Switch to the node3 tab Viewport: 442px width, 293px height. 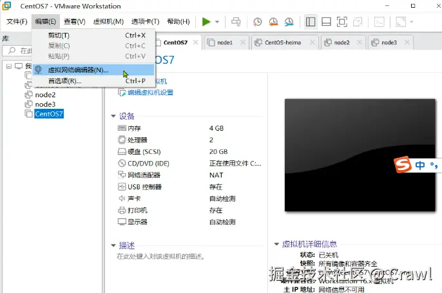(389, 43)
